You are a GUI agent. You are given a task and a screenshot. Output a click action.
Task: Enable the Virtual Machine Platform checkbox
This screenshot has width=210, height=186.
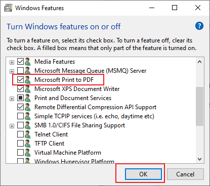pos(20,153)
